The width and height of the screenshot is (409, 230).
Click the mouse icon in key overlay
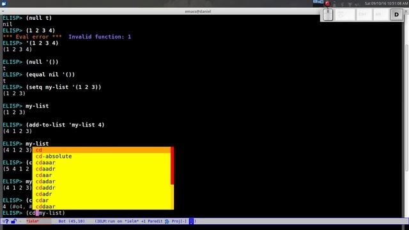(328, 15)
